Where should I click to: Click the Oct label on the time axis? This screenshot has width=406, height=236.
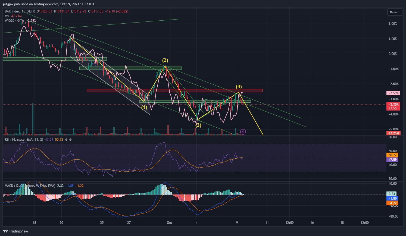(169, 222)
